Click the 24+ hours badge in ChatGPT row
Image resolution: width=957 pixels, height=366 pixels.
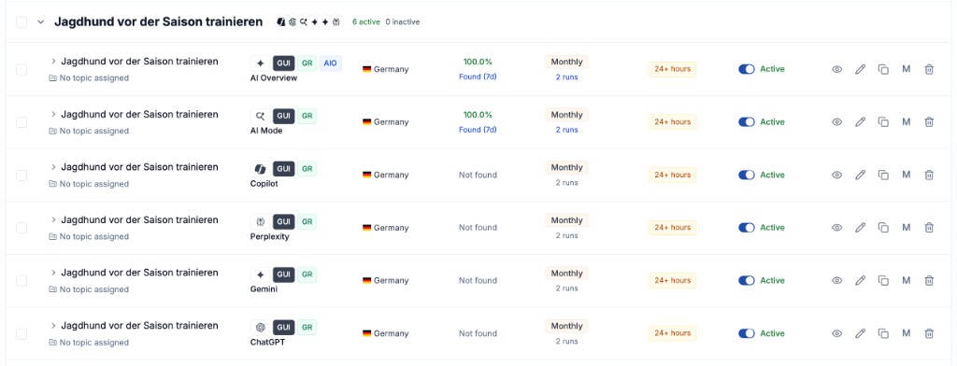(x=672, y=333)
